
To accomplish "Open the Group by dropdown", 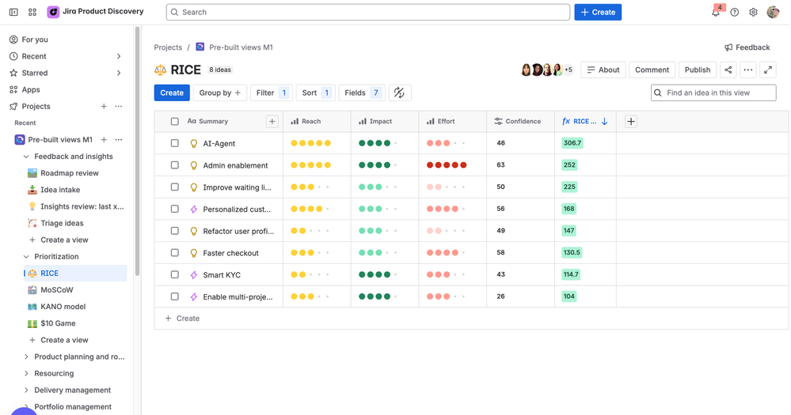I will [x=220, y=92].
